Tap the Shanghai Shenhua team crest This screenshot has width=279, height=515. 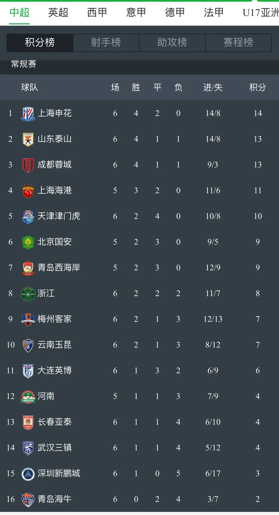[x=28, y=113]
